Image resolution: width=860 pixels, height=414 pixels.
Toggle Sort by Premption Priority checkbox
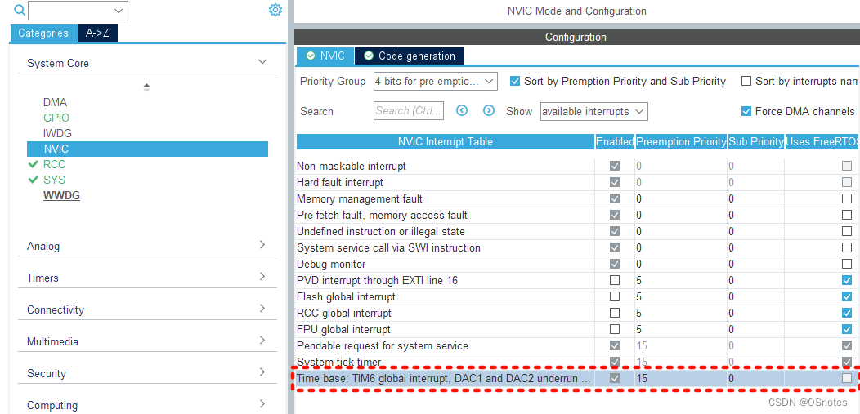tap(514, 81)
